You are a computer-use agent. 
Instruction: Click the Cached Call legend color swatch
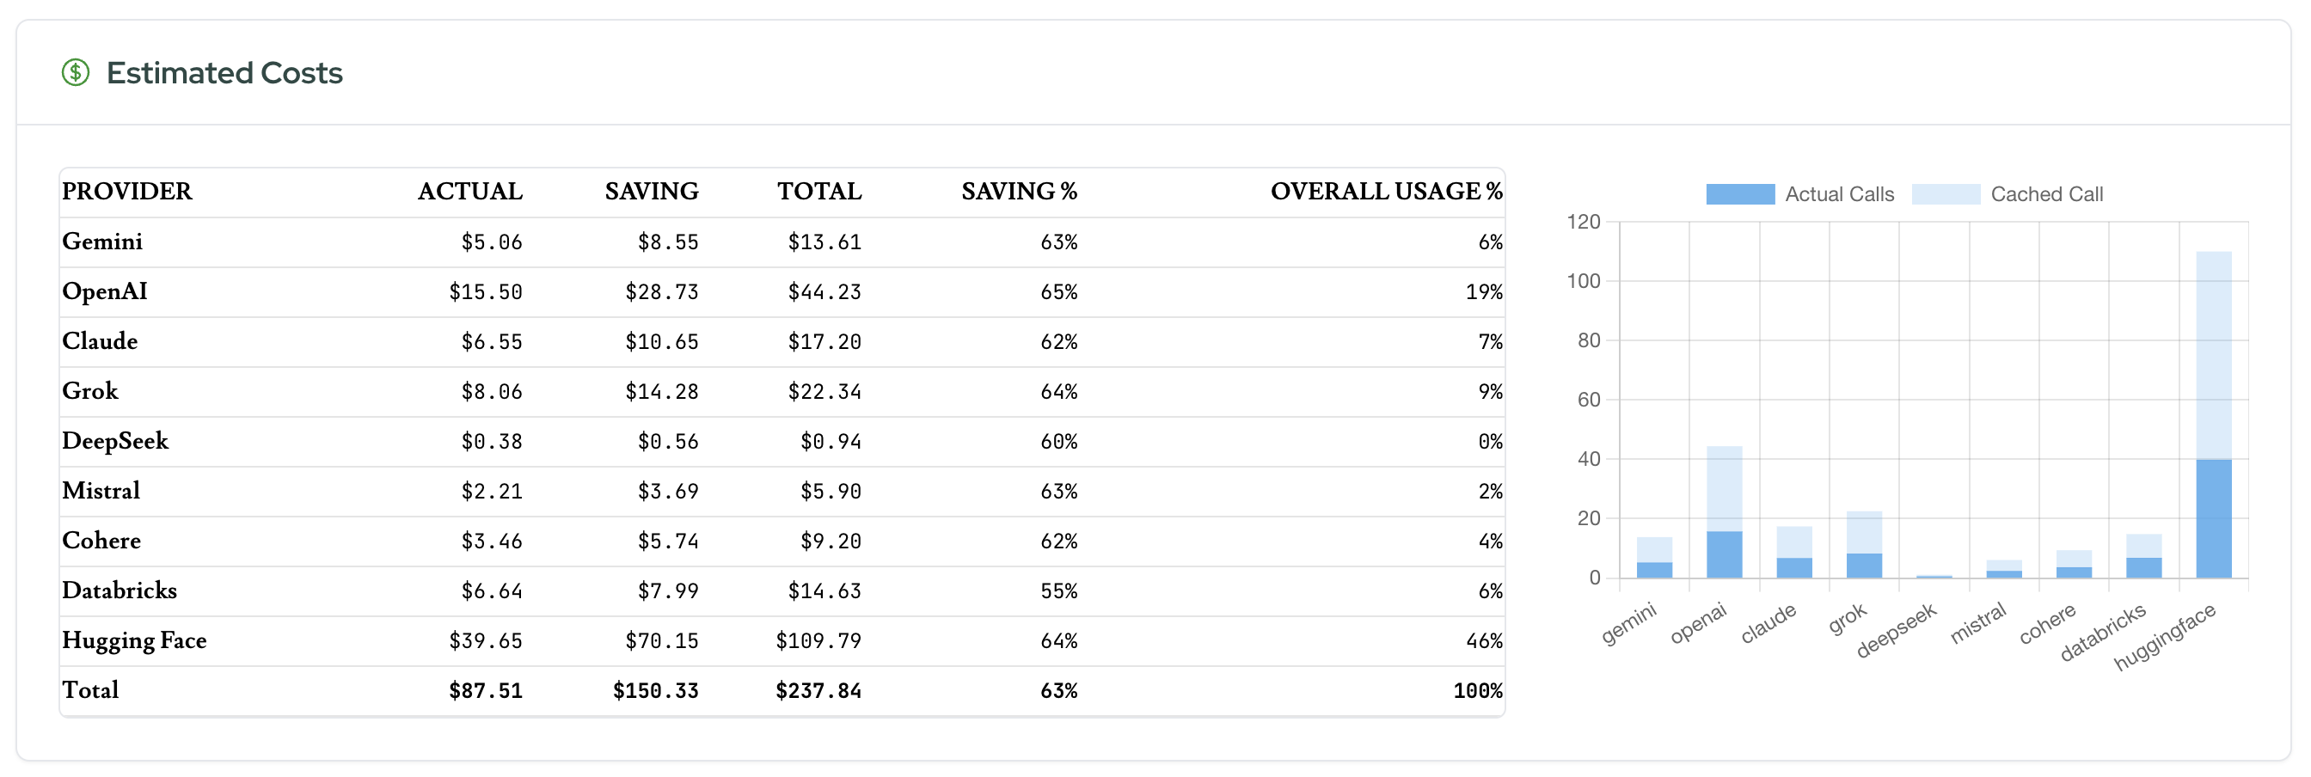[x=1945, y=193]
